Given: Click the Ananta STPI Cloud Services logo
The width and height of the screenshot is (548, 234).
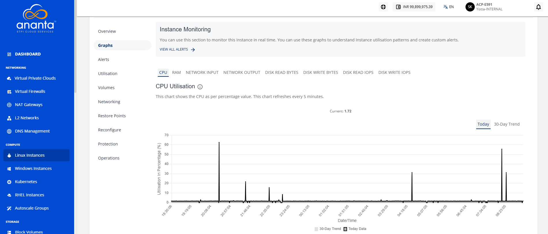Looking at the screenshot, I should pos(36,19).
